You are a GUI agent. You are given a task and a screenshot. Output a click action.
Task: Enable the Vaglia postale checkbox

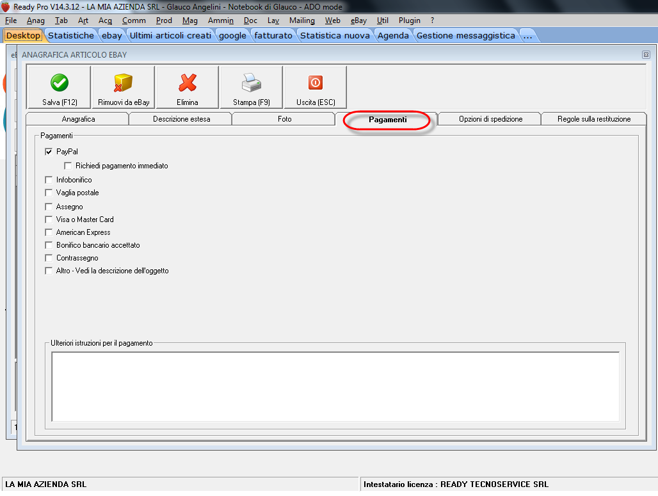pyautogui.click(x=49, y=193)
